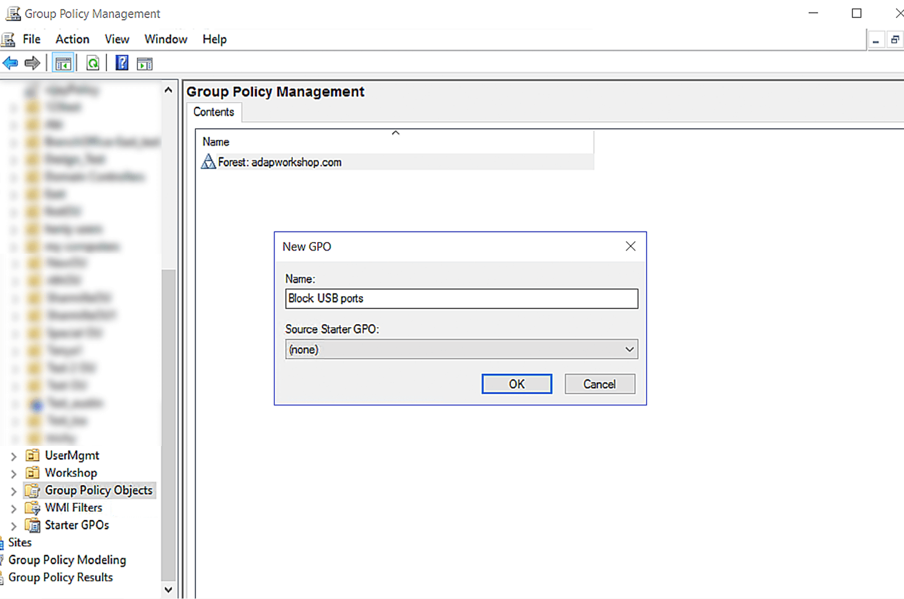This screenshot has width=904, height=599.
Task: Confirm New GPO with OK
Action: [x=517, y=384]
